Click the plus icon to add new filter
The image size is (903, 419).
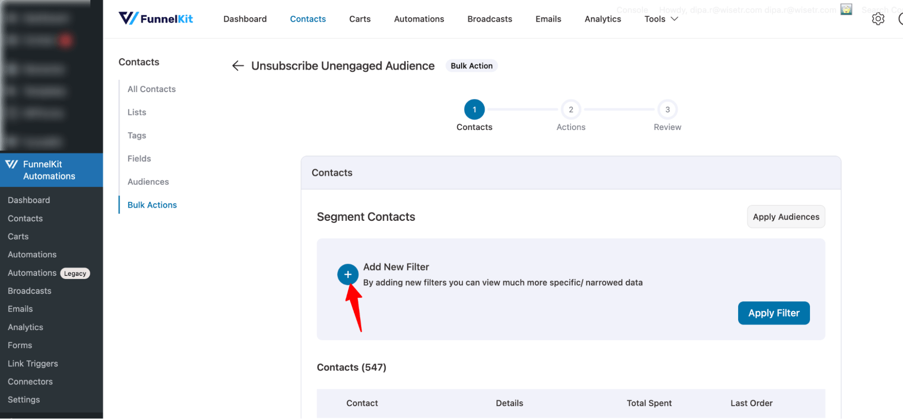click(347, 274)
